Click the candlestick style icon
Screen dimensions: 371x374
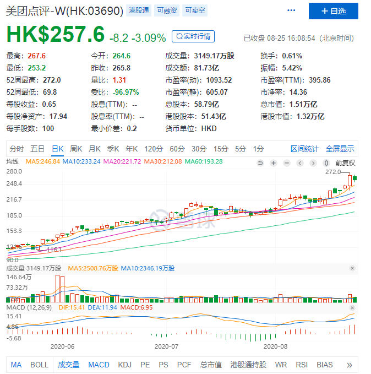(326, 163)
